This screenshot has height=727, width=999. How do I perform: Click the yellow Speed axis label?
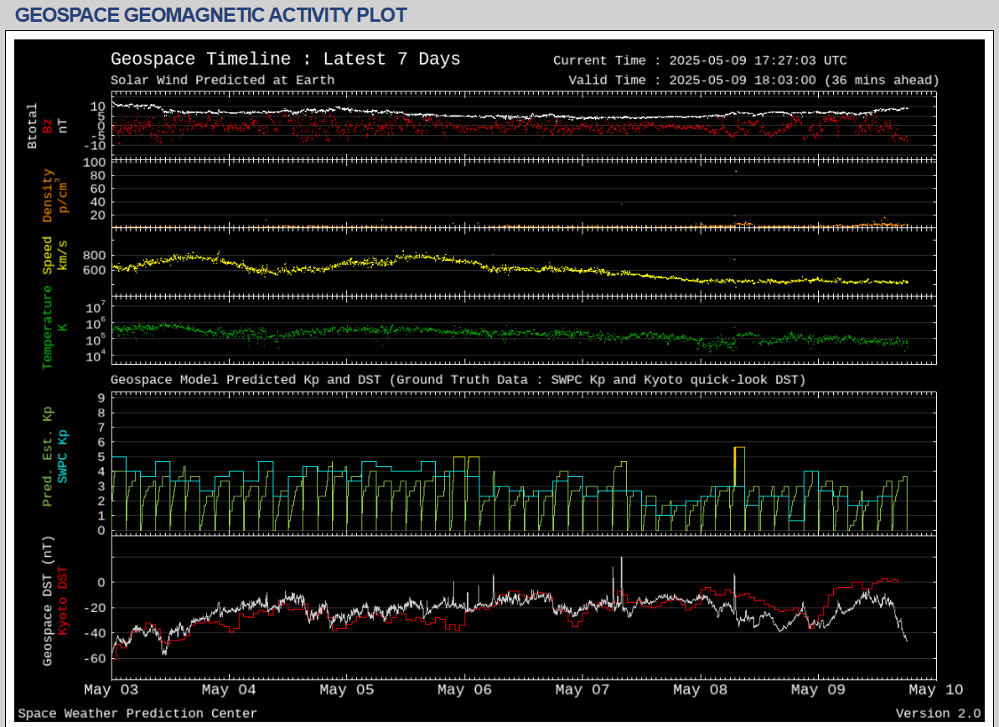(x=48, y=255)
